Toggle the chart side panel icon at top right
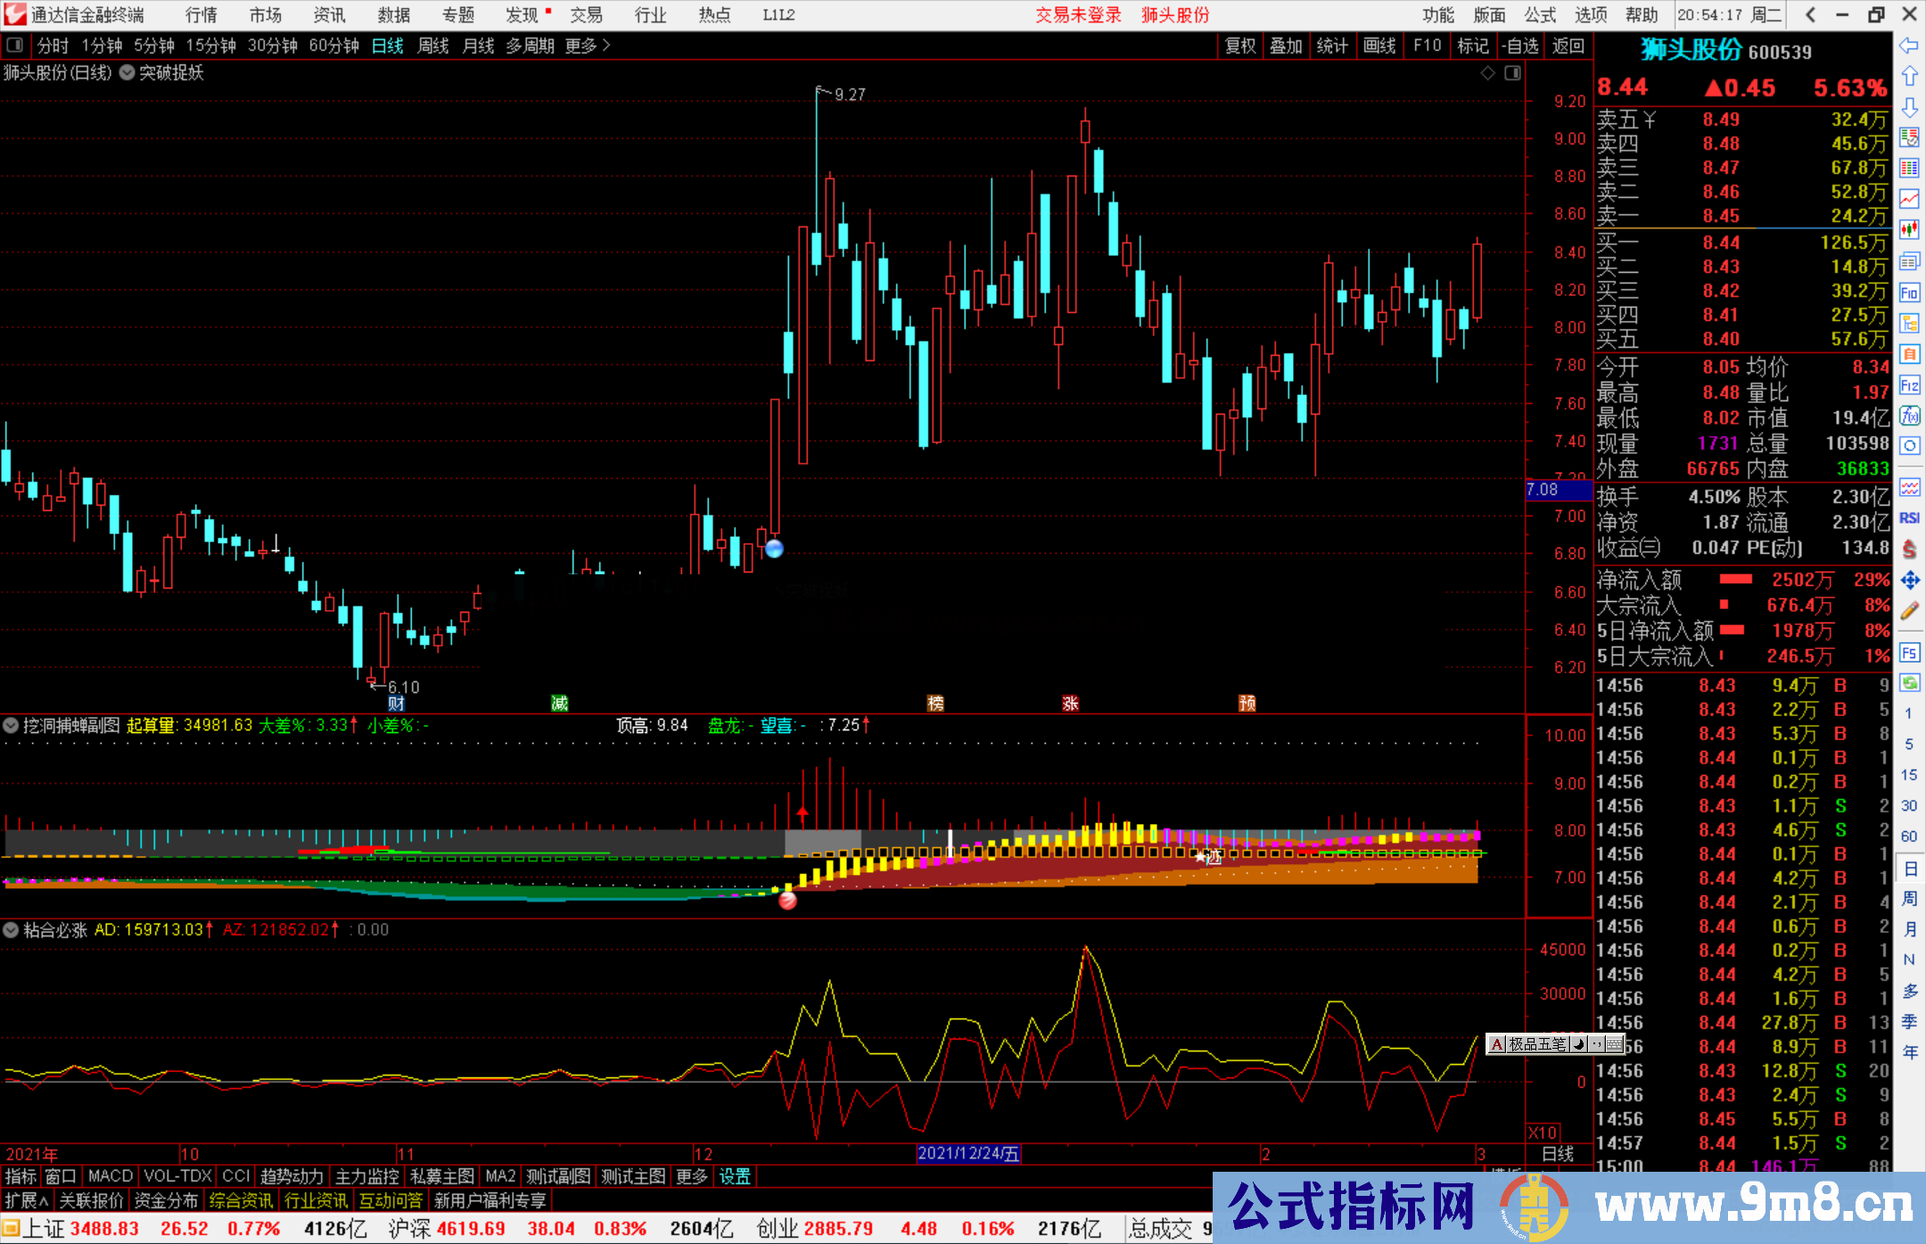 coord(1512,73)
